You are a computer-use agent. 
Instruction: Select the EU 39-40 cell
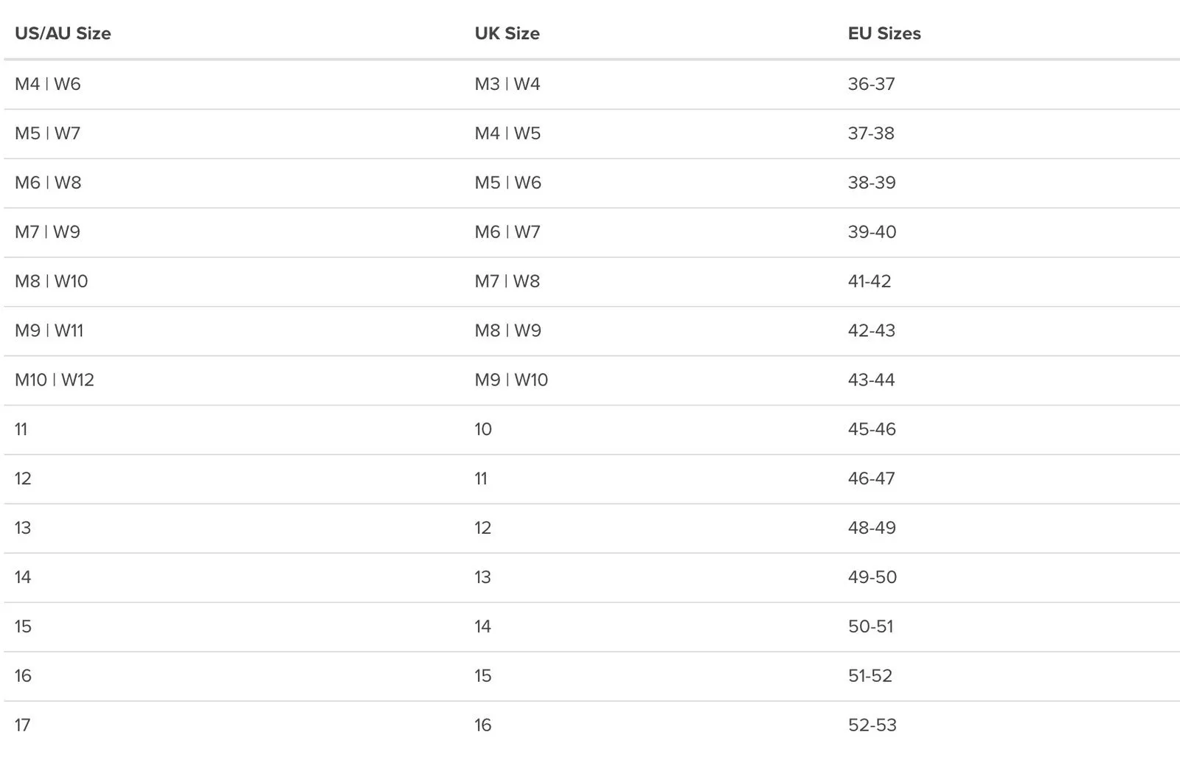pyautogui.click(x=872, y=232)
